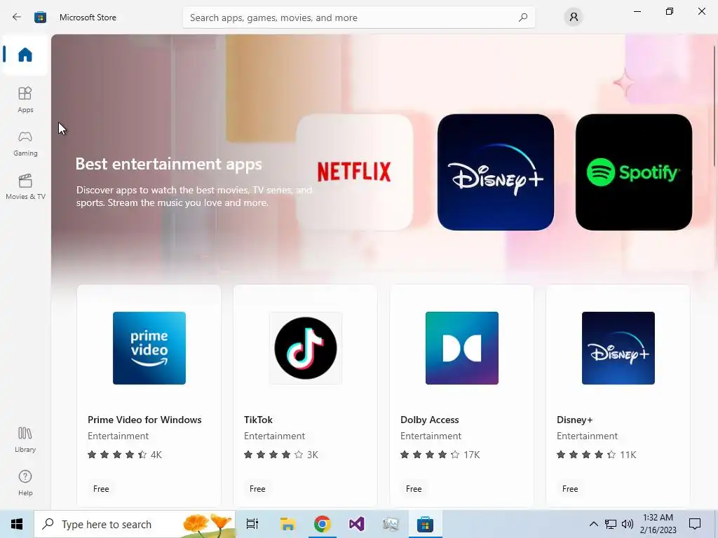Switch to the Gaming section

[25, 143]
